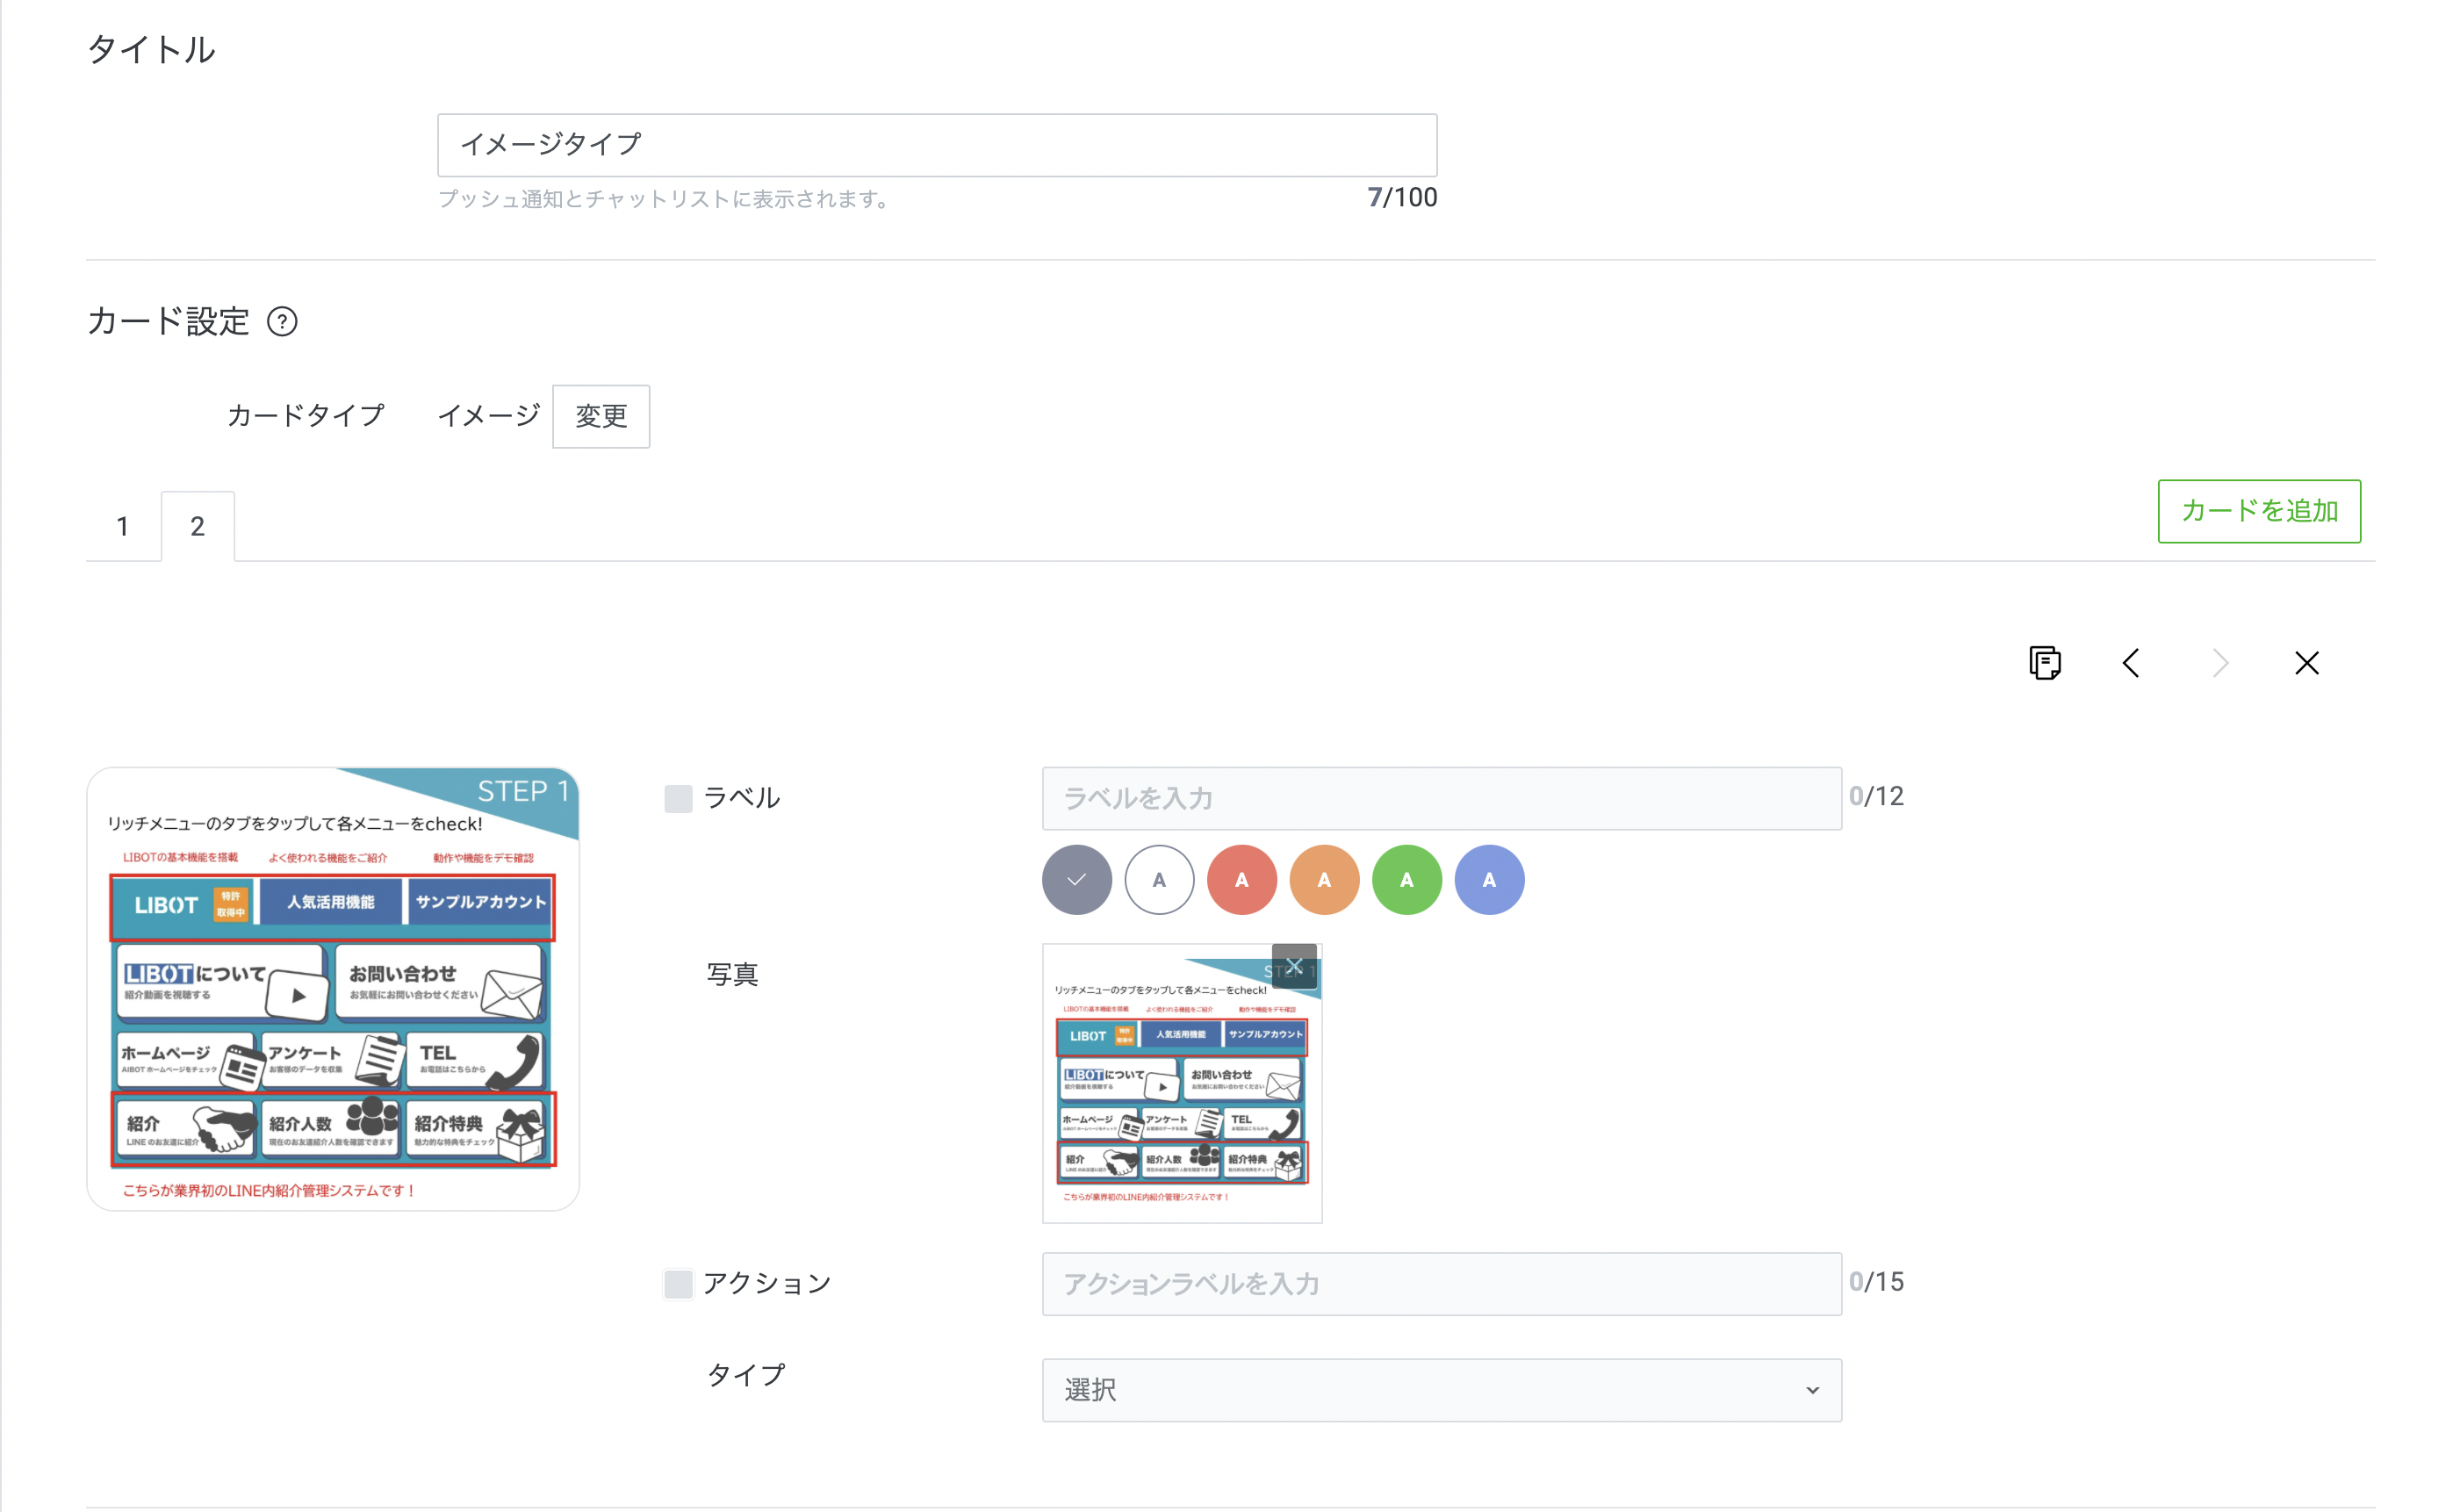Image resolution: width=2460 pixels, height=1512 pixels.
Task: Delete card with the X icon
Action: [2306, 663]
